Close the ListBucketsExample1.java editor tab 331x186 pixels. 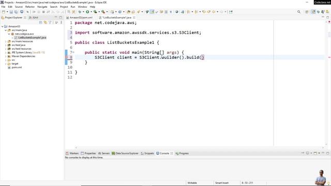pos(134,18)
